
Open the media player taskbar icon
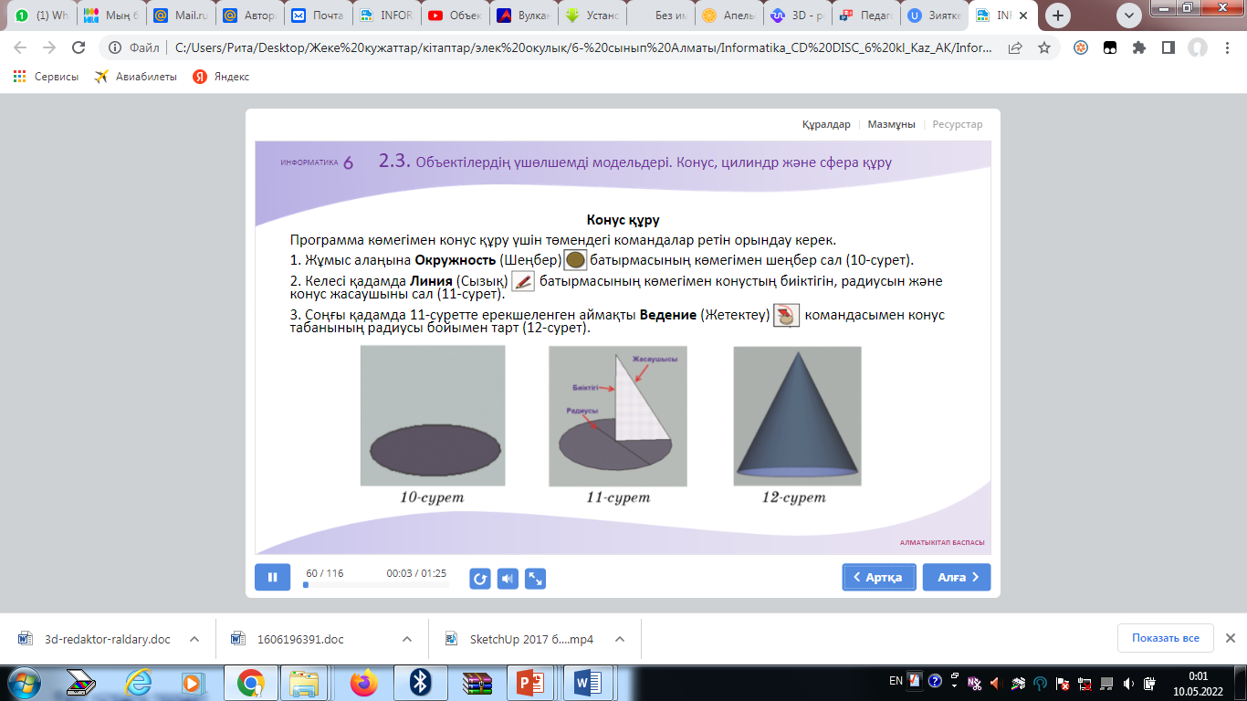click(x=192, y=682)
